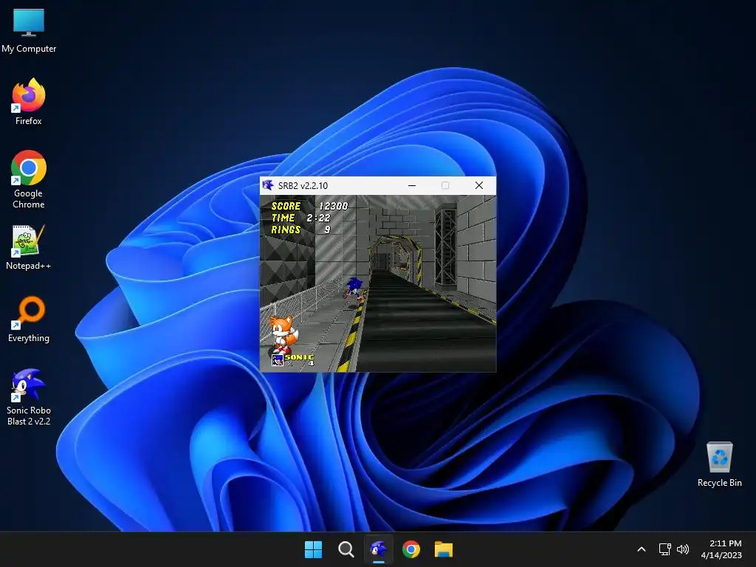Viewport: 756px width, 567px height.
Task: Click the RINGS label in HUD
Action: coord(286,230)
